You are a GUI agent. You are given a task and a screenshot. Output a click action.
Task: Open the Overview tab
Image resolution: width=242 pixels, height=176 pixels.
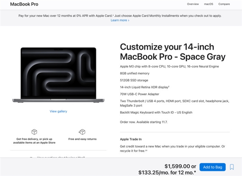click(x=193, y=4)
